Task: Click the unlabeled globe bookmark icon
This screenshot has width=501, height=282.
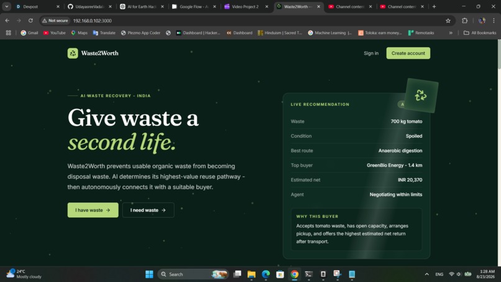Action: 168,32
